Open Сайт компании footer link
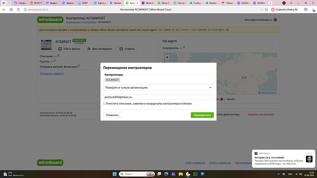Screen dimensions: 317x178 point(195,163)
